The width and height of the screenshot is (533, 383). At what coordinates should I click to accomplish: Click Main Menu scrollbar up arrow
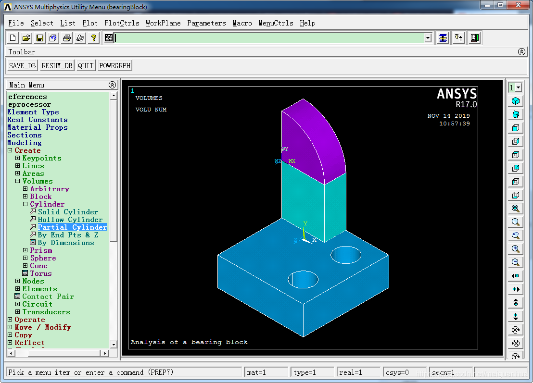click(114, 96)
